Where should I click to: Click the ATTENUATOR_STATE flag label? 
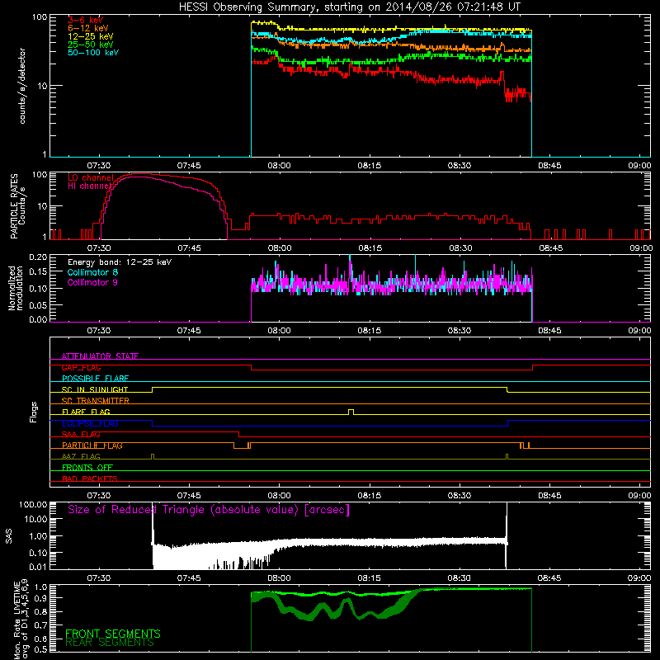coord(100,356)
